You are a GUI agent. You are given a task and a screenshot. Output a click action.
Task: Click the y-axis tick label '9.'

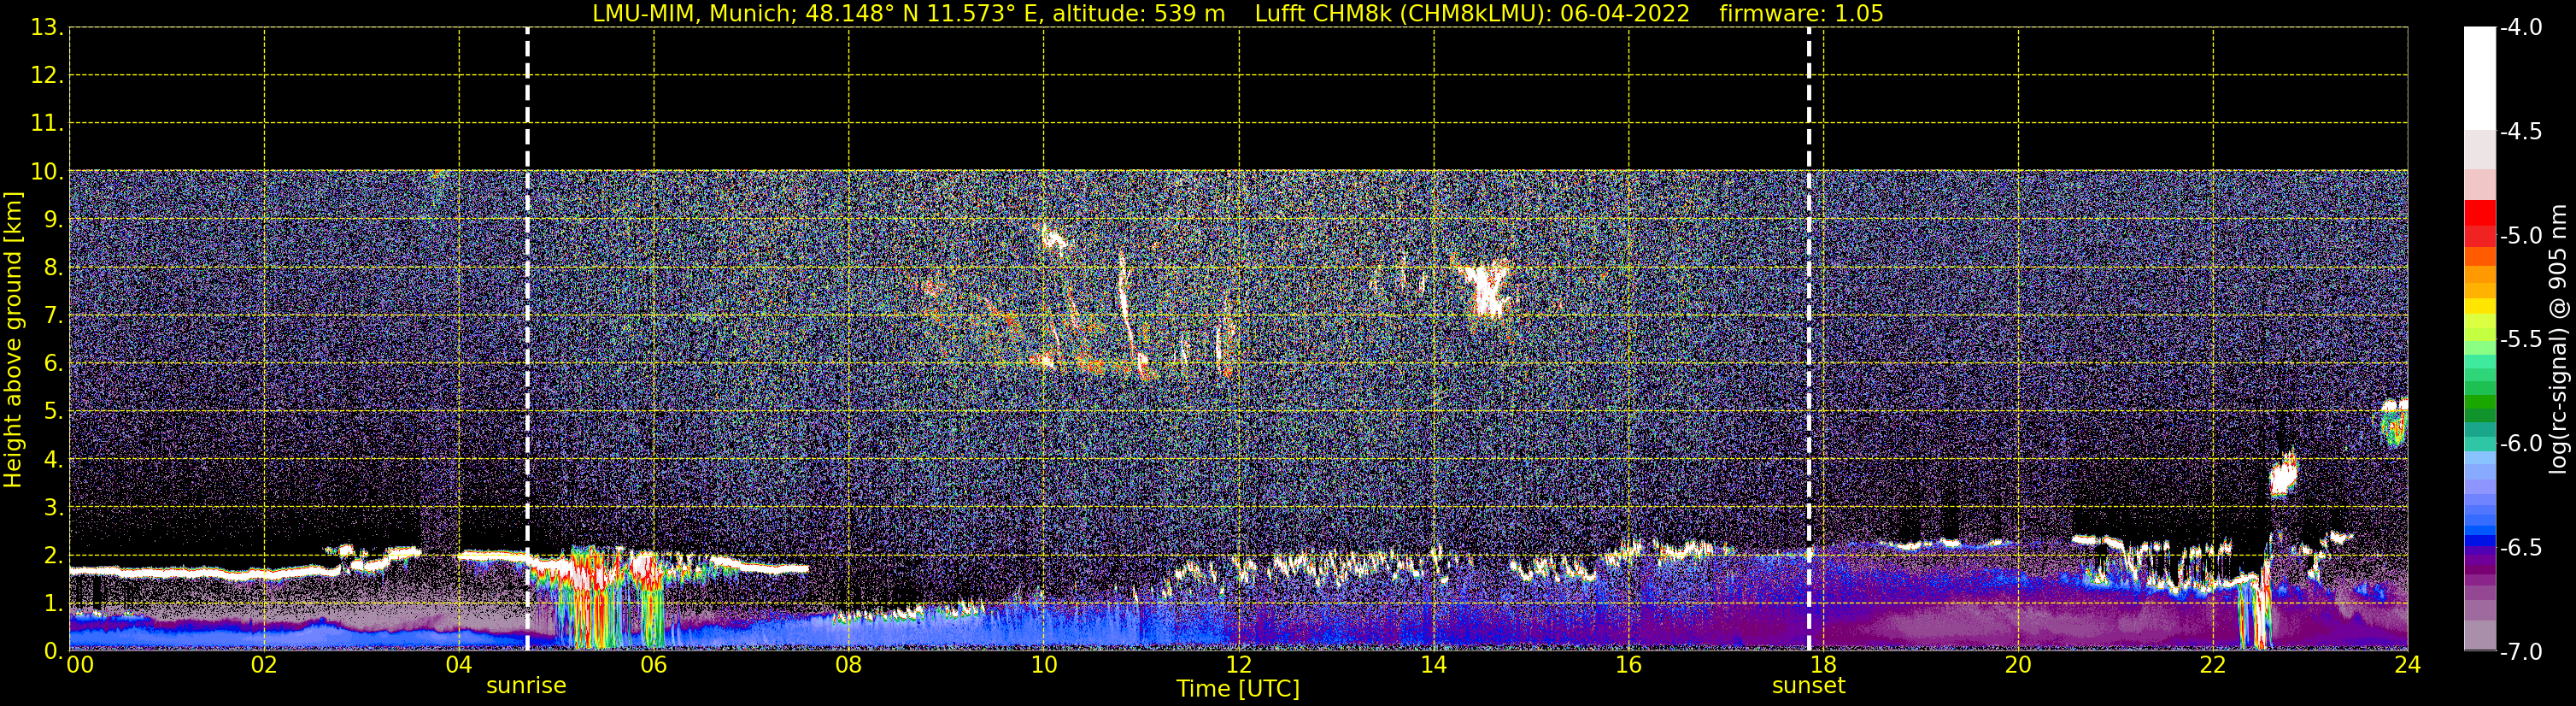tap(53, 220)
